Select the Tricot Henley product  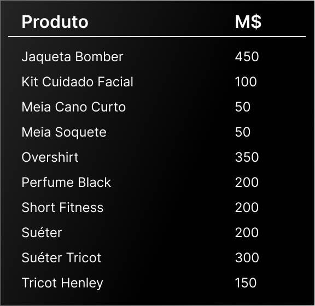(62, 283)
